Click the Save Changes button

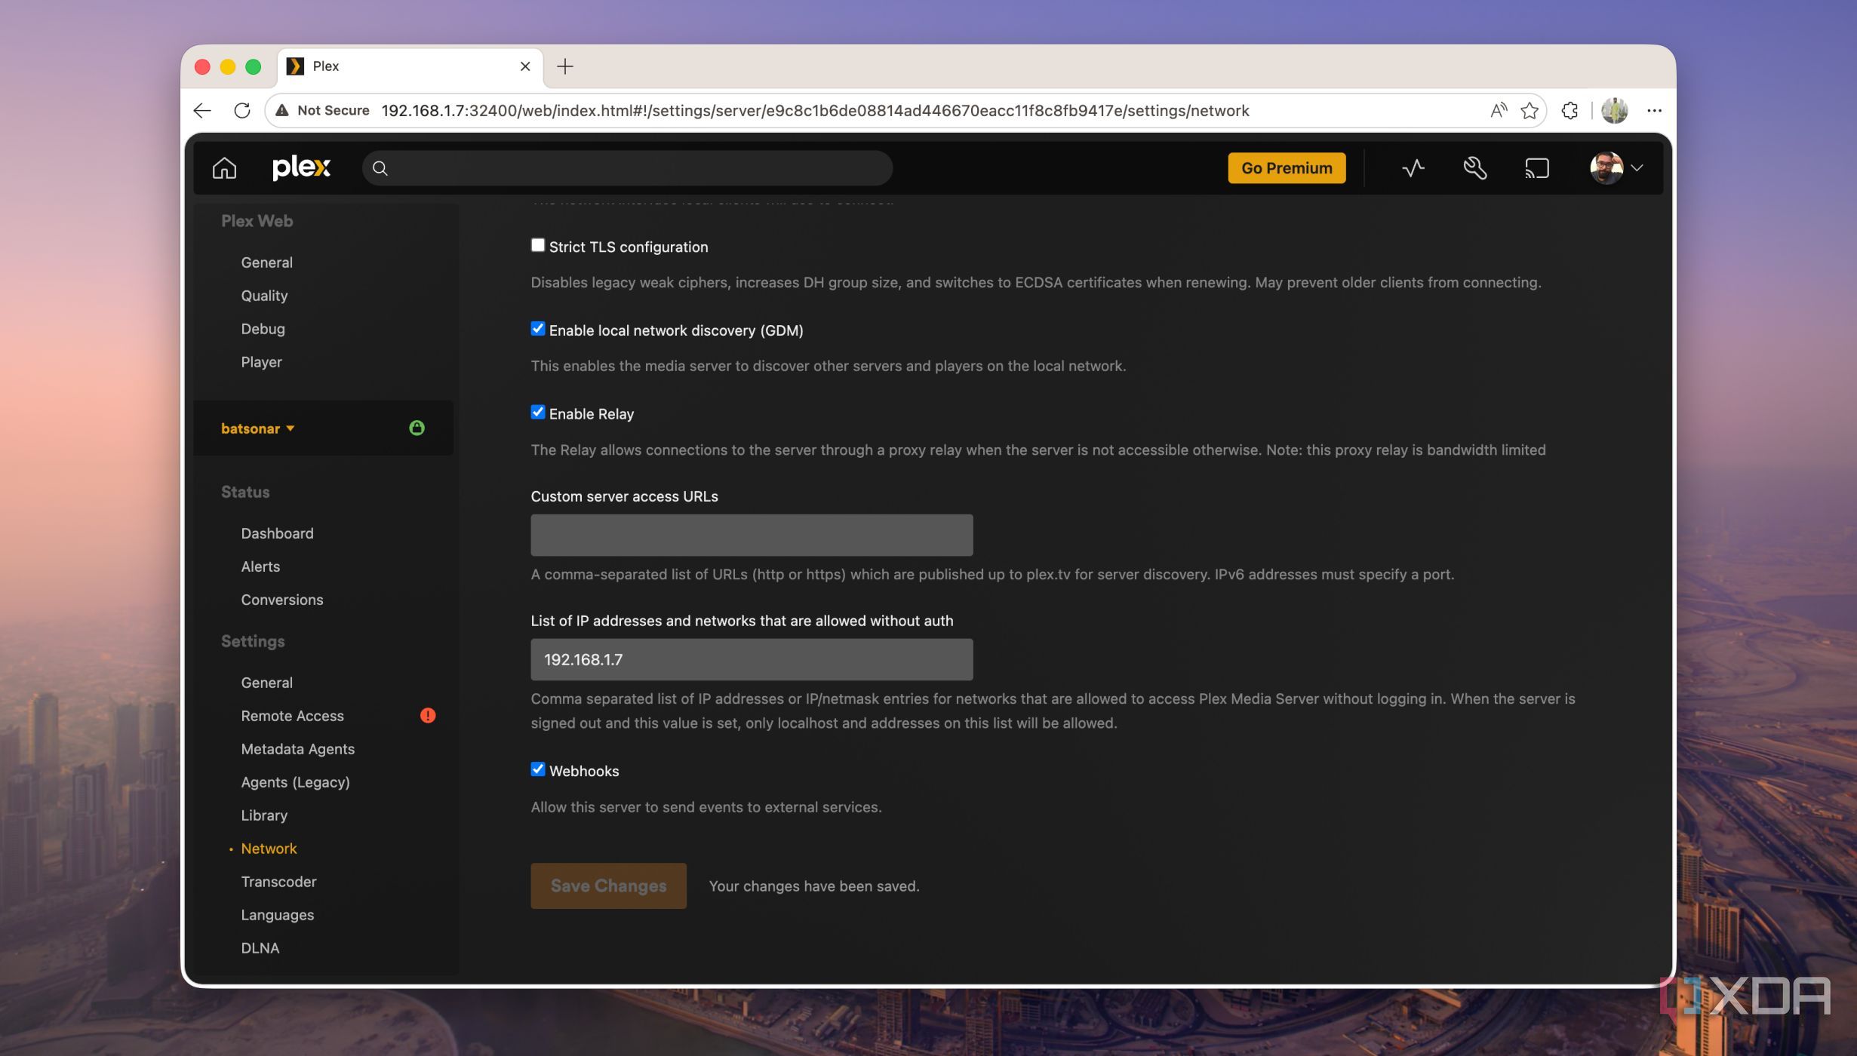608,886
